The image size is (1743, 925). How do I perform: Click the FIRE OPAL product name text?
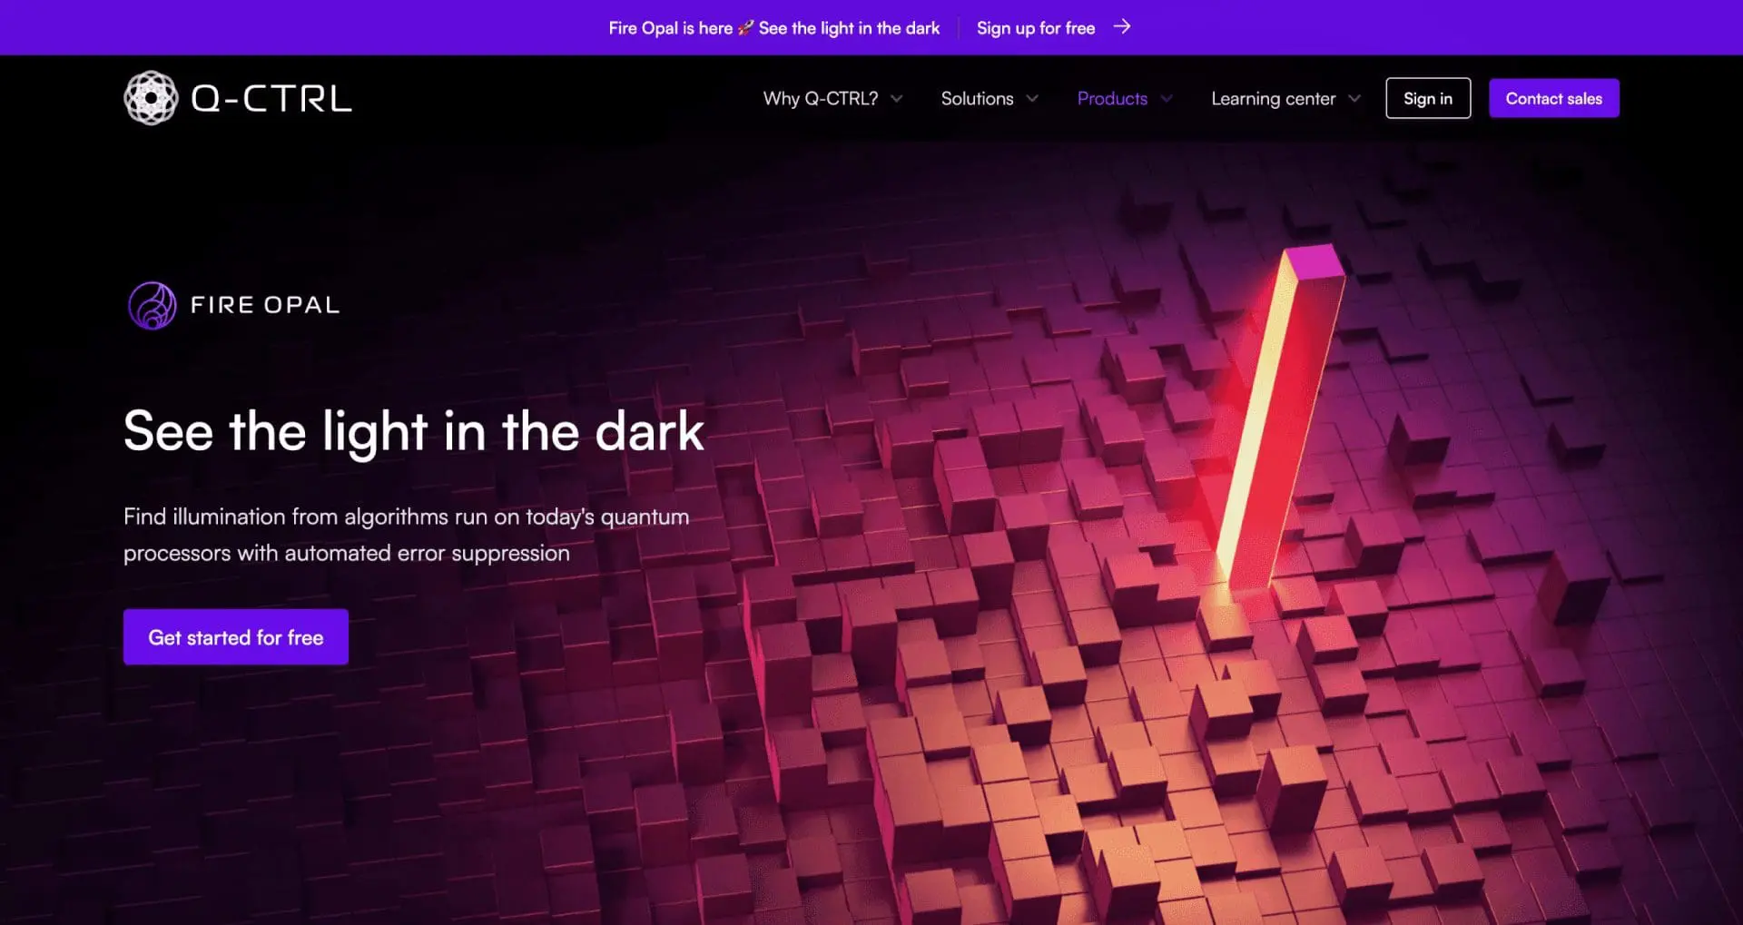265,305
